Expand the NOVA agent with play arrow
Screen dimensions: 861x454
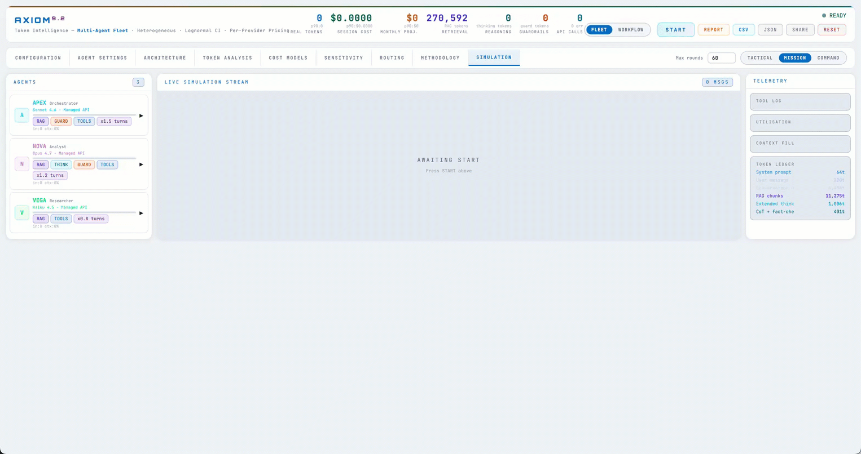pyautogui.click(x=141, y=164)
